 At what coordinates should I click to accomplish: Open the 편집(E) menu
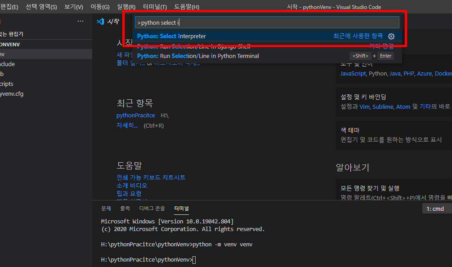[9, 7]
